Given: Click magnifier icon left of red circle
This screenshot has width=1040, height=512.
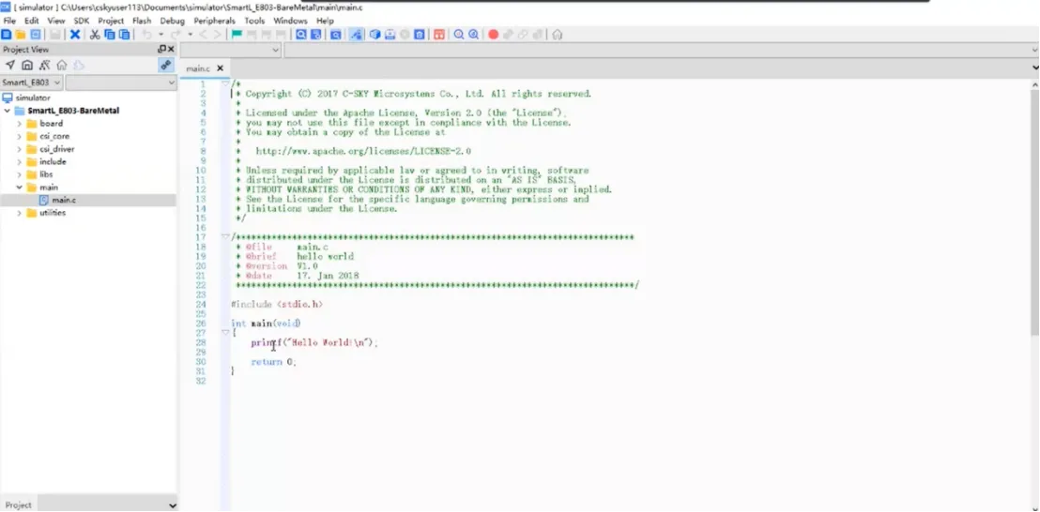Looking at the screenshot, I should click(x=474, y=35).
